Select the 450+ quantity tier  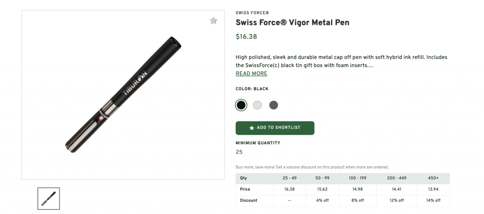click(x=432, y=178)
